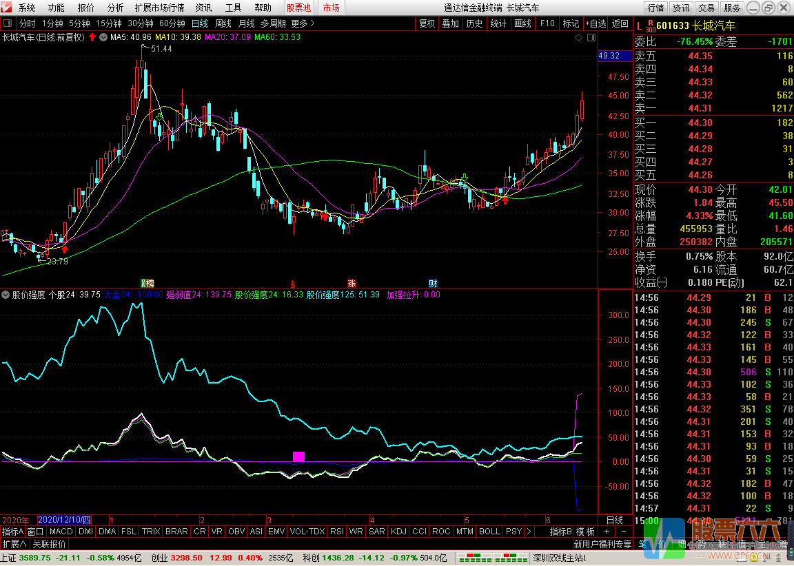Click the magenta square marker in indicator pane
The width and height of the screenshot is (794, 566).
298,457
